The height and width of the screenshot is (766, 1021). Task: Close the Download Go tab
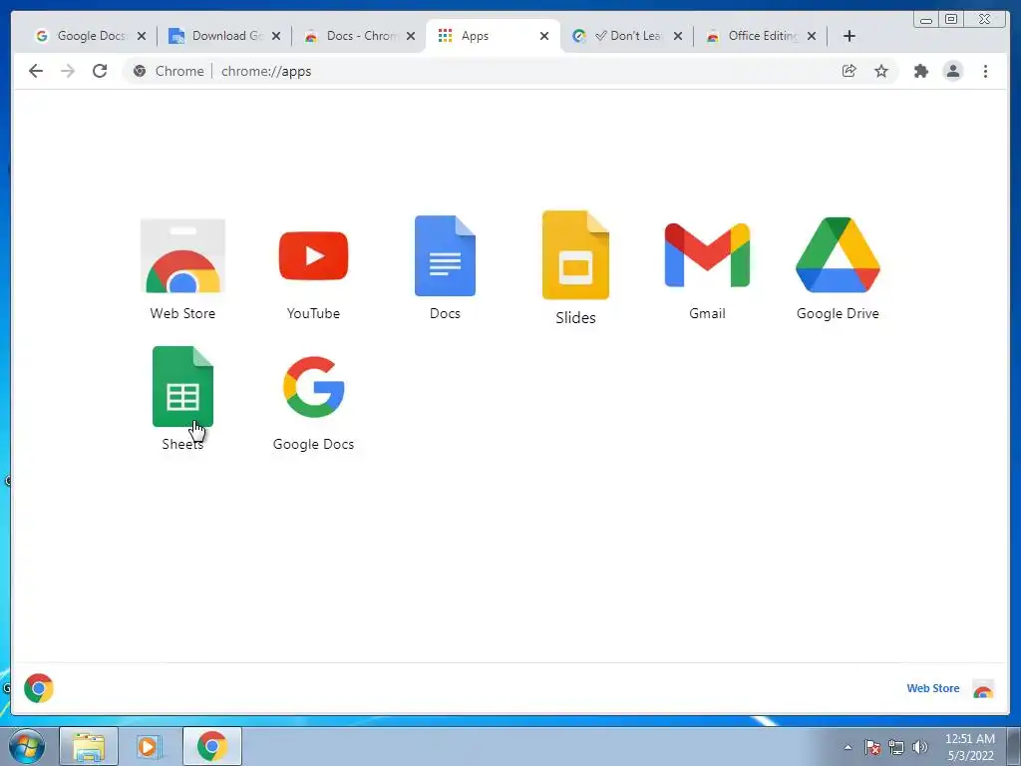pos(276,36)
